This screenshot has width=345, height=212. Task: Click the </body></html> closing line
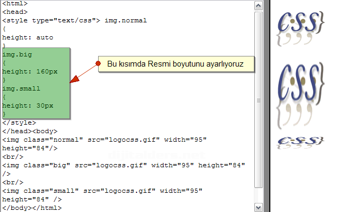pyautogui.click(x=32, y=208)
